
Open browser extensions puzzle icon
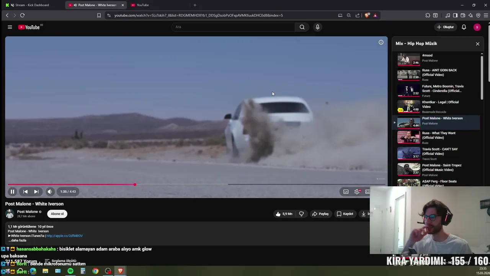pyautogui.click(x=428, y=15)
